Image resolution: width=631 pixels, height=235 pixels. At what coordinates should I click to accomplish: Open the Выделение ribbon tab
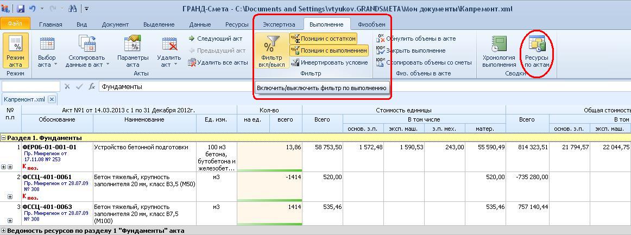tap(159, 24)
